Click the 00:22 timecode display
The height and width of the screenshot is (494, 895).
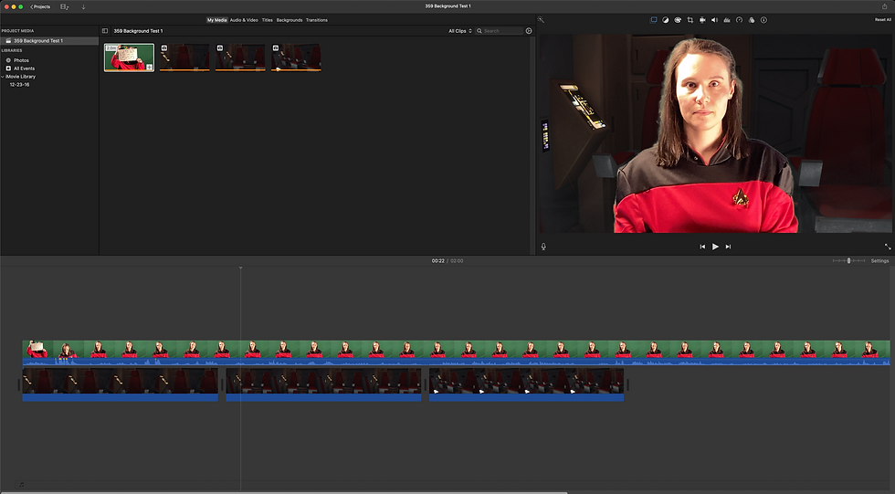pyautogui.click(x=437, y=260)
